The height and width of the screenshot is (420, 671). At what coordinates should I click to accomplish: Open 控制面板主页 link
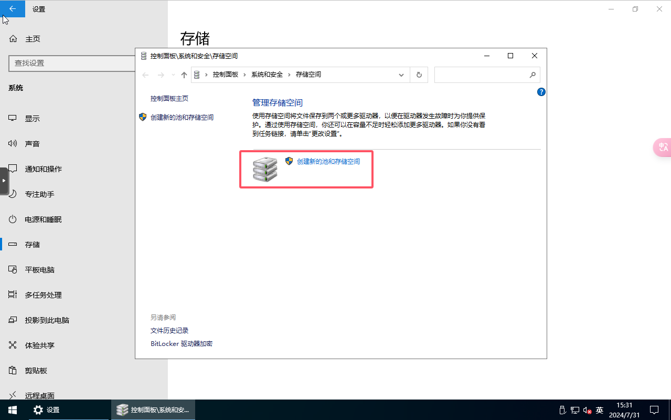pos(169,99)
